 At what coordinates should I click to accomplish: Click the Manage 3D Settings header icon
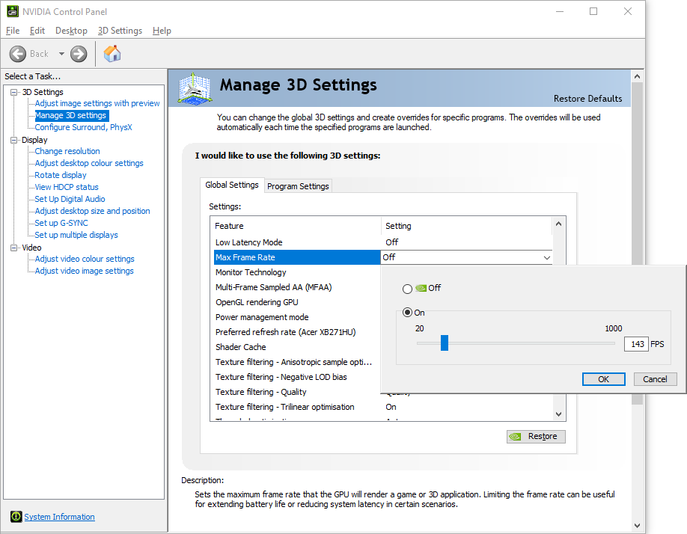[x=195, y=89]
